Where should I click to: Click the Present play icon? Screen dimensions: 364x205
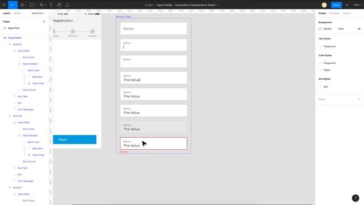pyautogui.click(x=347, y=5)
